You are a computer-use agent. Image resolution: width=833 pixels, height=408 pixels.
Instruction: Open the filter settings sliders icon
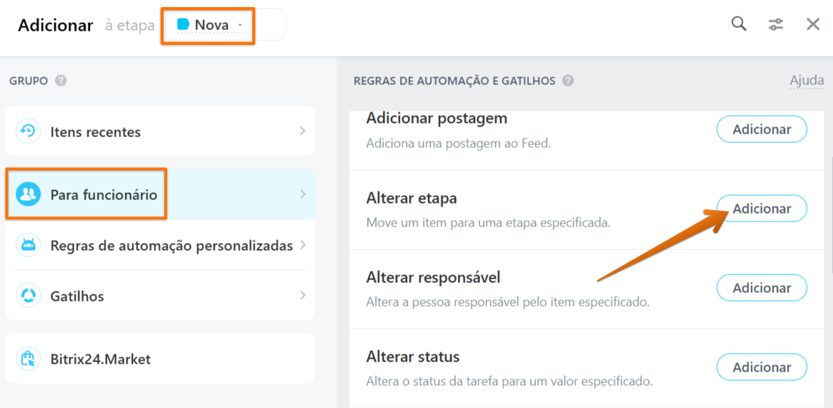tap(776, 24)
